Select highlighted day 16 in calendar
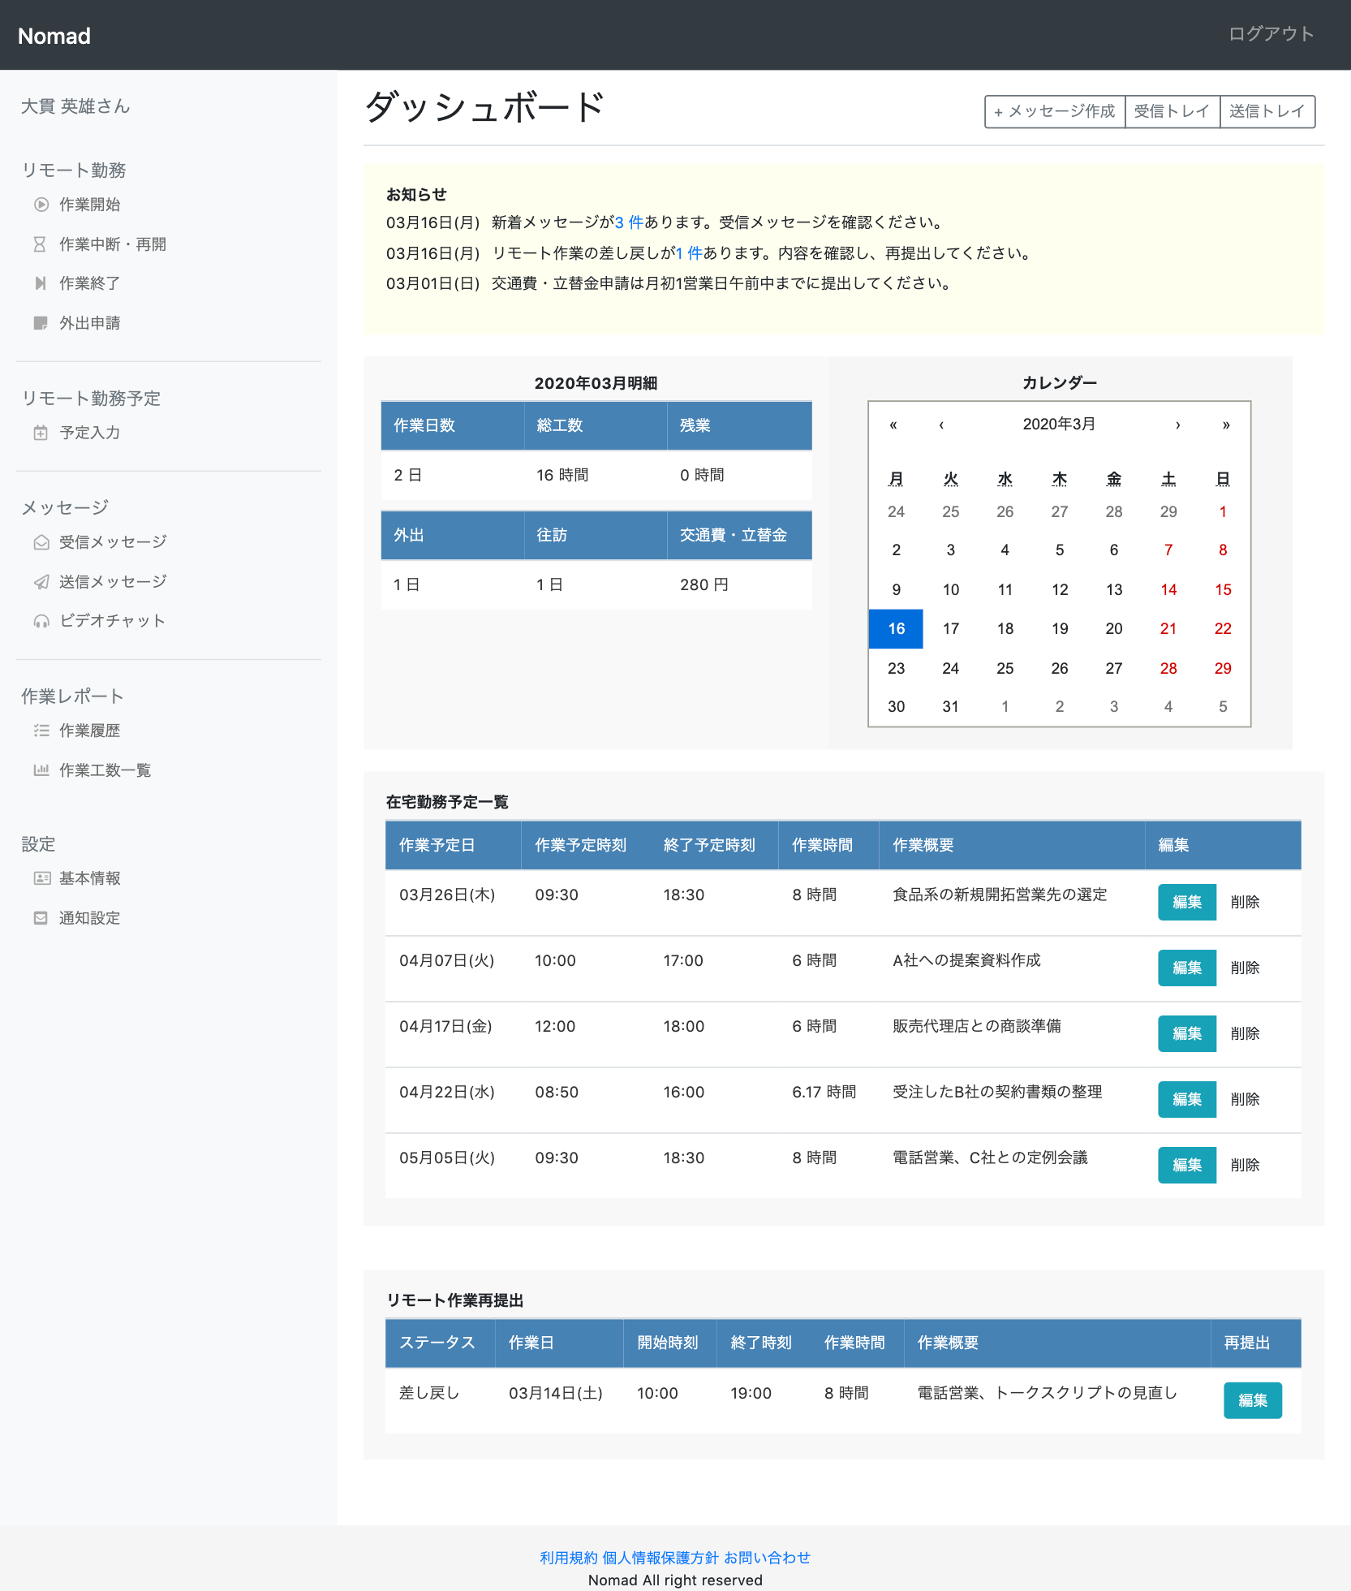 pos(896,629)
